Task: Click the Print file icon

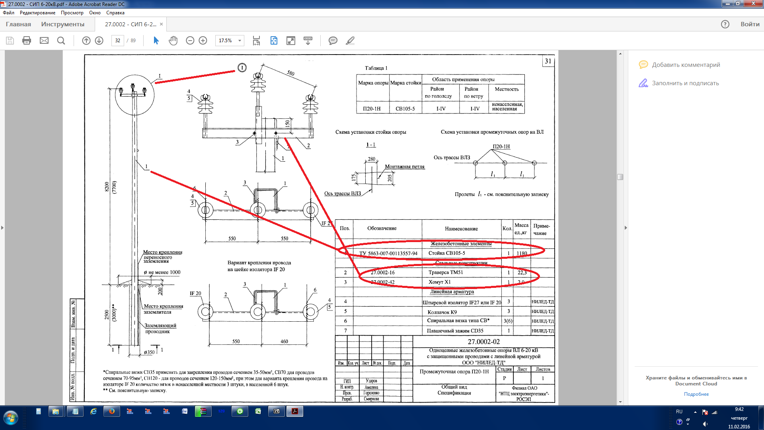Action: point(27,41)
